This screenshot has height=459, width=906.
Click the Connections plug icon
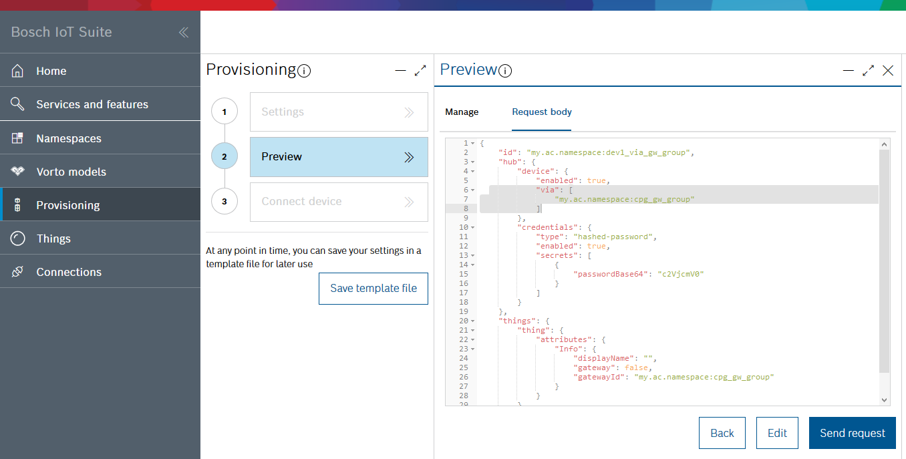[18, 272]
